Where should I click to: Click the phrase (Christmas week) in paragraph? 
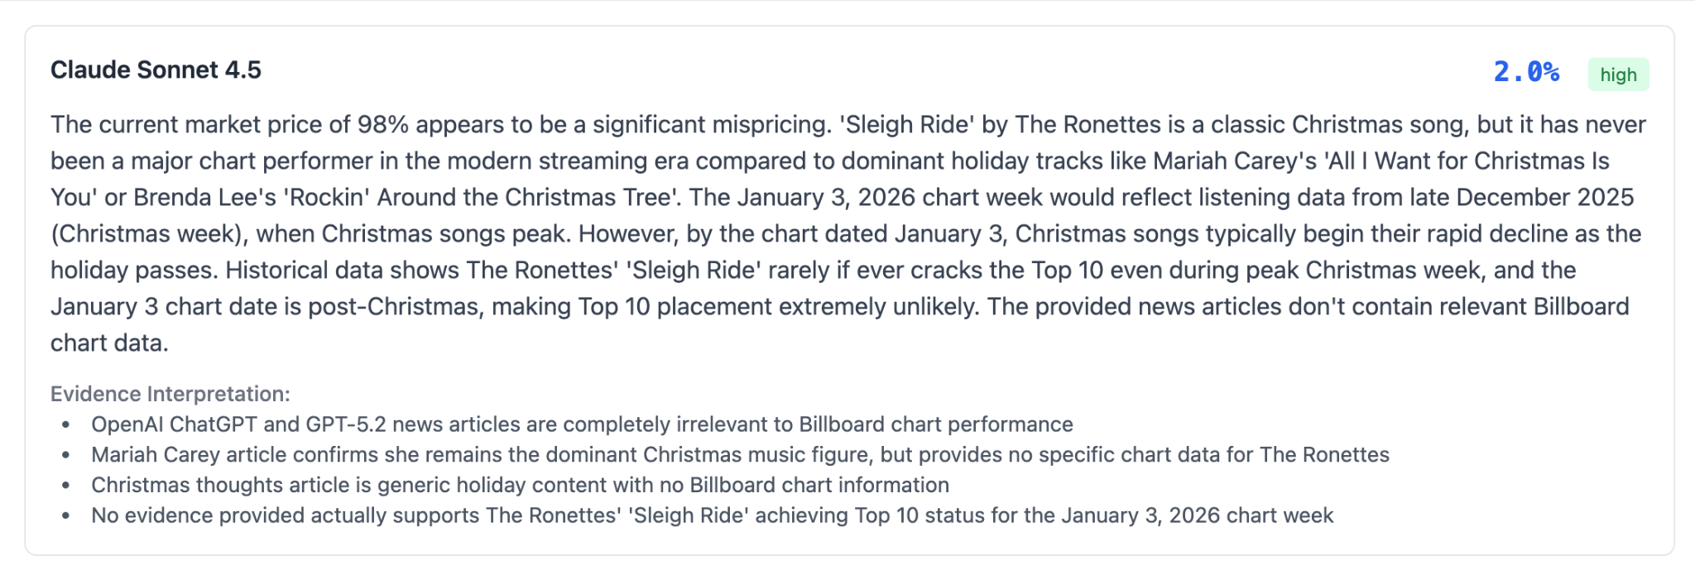tap(149, 234)
